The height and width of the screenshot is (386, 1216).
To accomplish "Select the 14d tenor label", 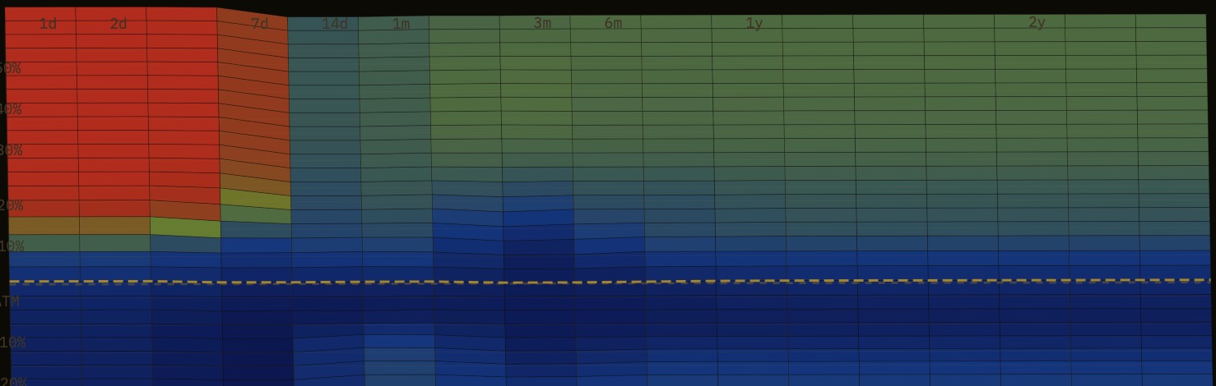I will point(335,24).
